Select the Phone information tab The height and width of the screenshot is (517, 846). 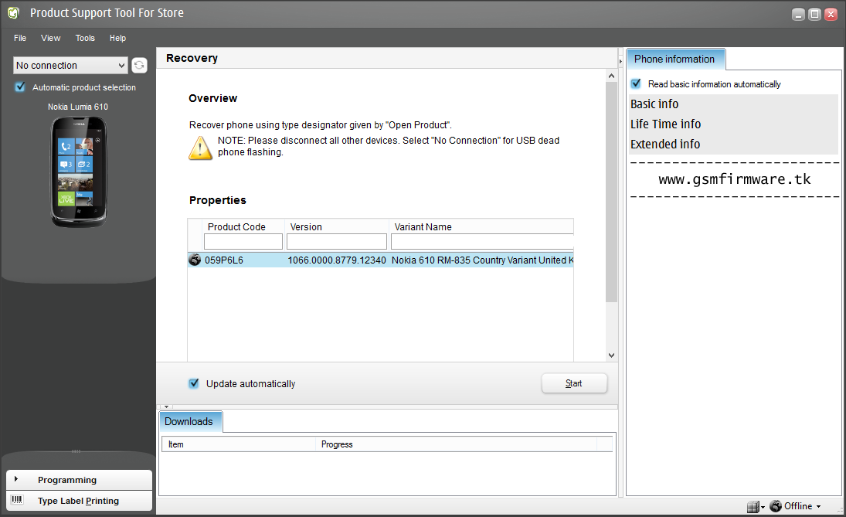[x=675, y=60]
